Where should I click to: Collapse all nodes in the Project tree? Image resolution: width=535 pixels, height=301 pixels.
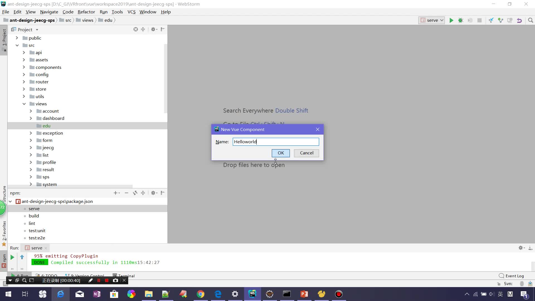[143, 29]
